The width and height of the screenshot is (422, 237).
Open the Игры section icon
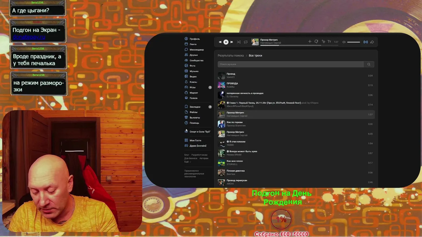186,87
